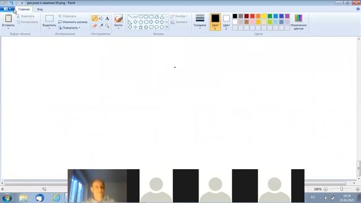Viewport: 361px width, 203px height.
Task: Choose the Curve shape
Action: 135,16
